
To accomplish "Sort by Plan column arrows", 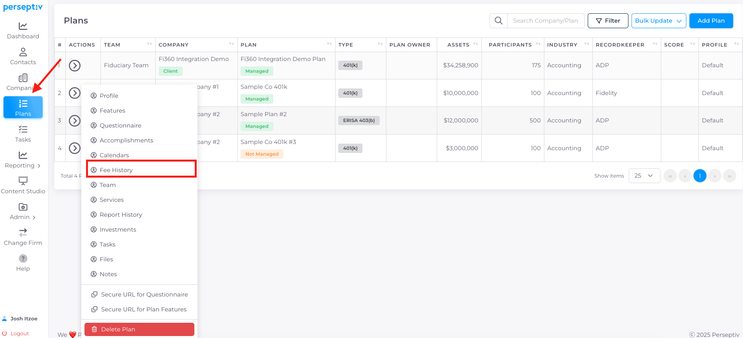I will 329,44.
